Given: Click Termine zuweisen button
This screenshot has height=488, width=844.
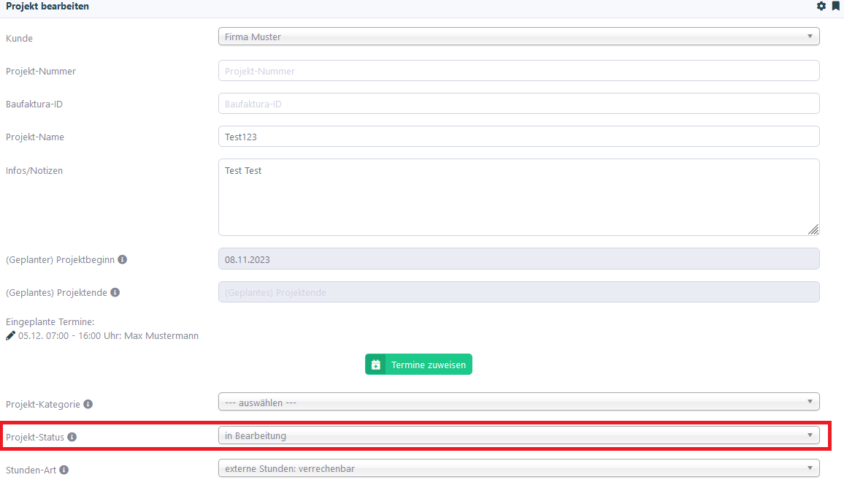Looking at the screenshot, I should coord(418,365).
